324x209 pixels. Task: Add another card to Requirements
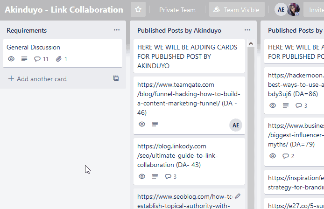37,79
